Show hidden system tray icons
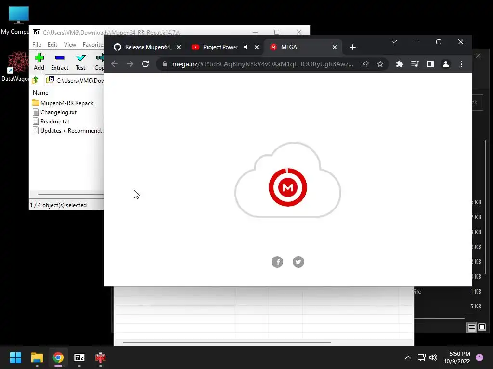493x369 pixels. point(408,357)
